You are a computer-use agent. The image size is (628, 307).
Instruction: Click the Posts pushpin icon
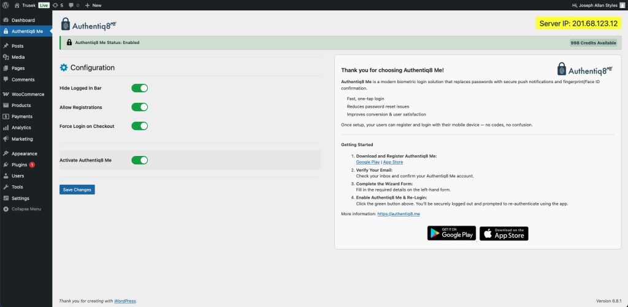[x=6, y=46]
